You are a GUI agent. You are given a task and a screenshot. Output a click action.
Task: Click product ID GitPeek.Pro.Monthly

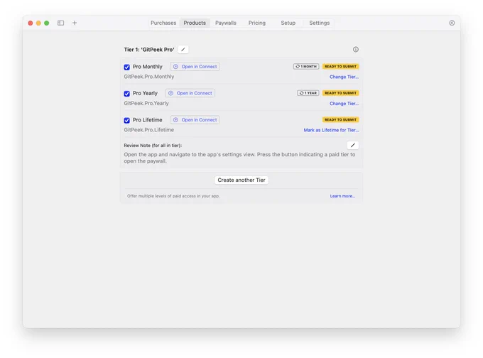pyautogui.click(x=149, y=77)
